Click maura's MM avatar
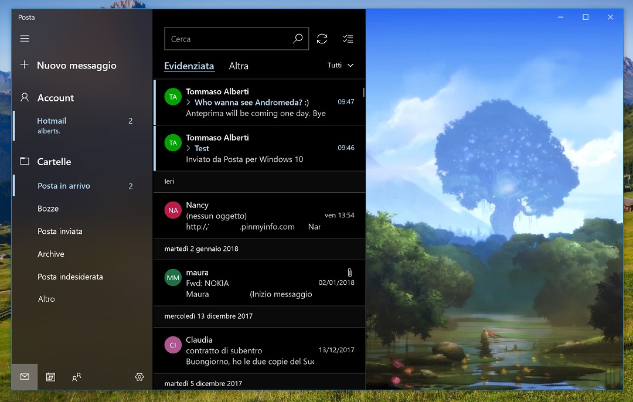Screen dimensions: 633x402 tap(173, 278)
